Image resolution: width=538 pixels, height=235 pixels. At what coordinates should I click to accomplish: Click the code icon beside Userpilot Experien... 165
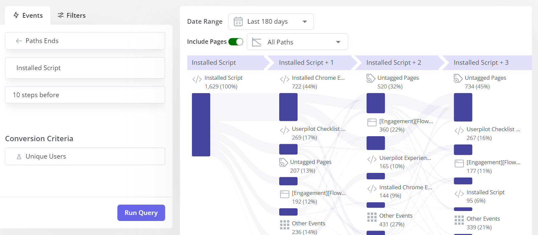372,159
